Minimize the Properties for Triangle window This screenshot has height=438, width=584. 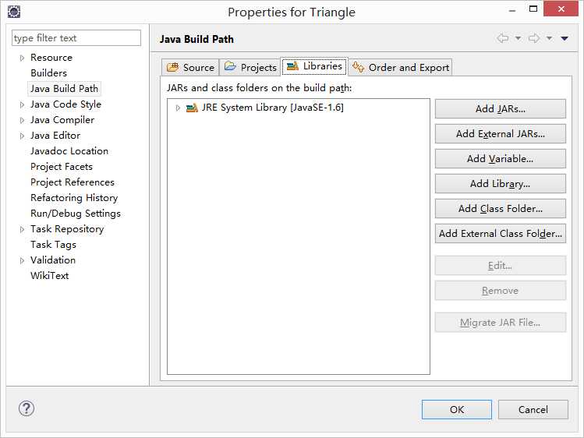(x=512, y=10)
